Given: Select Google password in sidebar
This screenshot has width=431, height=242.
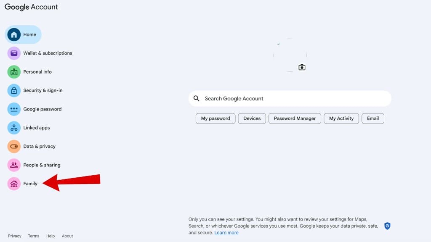Looking at the screenshot, I should 43,109.
